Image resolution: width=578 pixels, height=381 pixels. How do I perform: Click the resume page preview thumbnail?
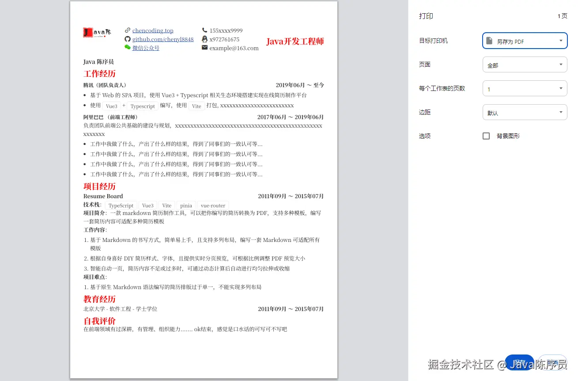coord(204,190)
